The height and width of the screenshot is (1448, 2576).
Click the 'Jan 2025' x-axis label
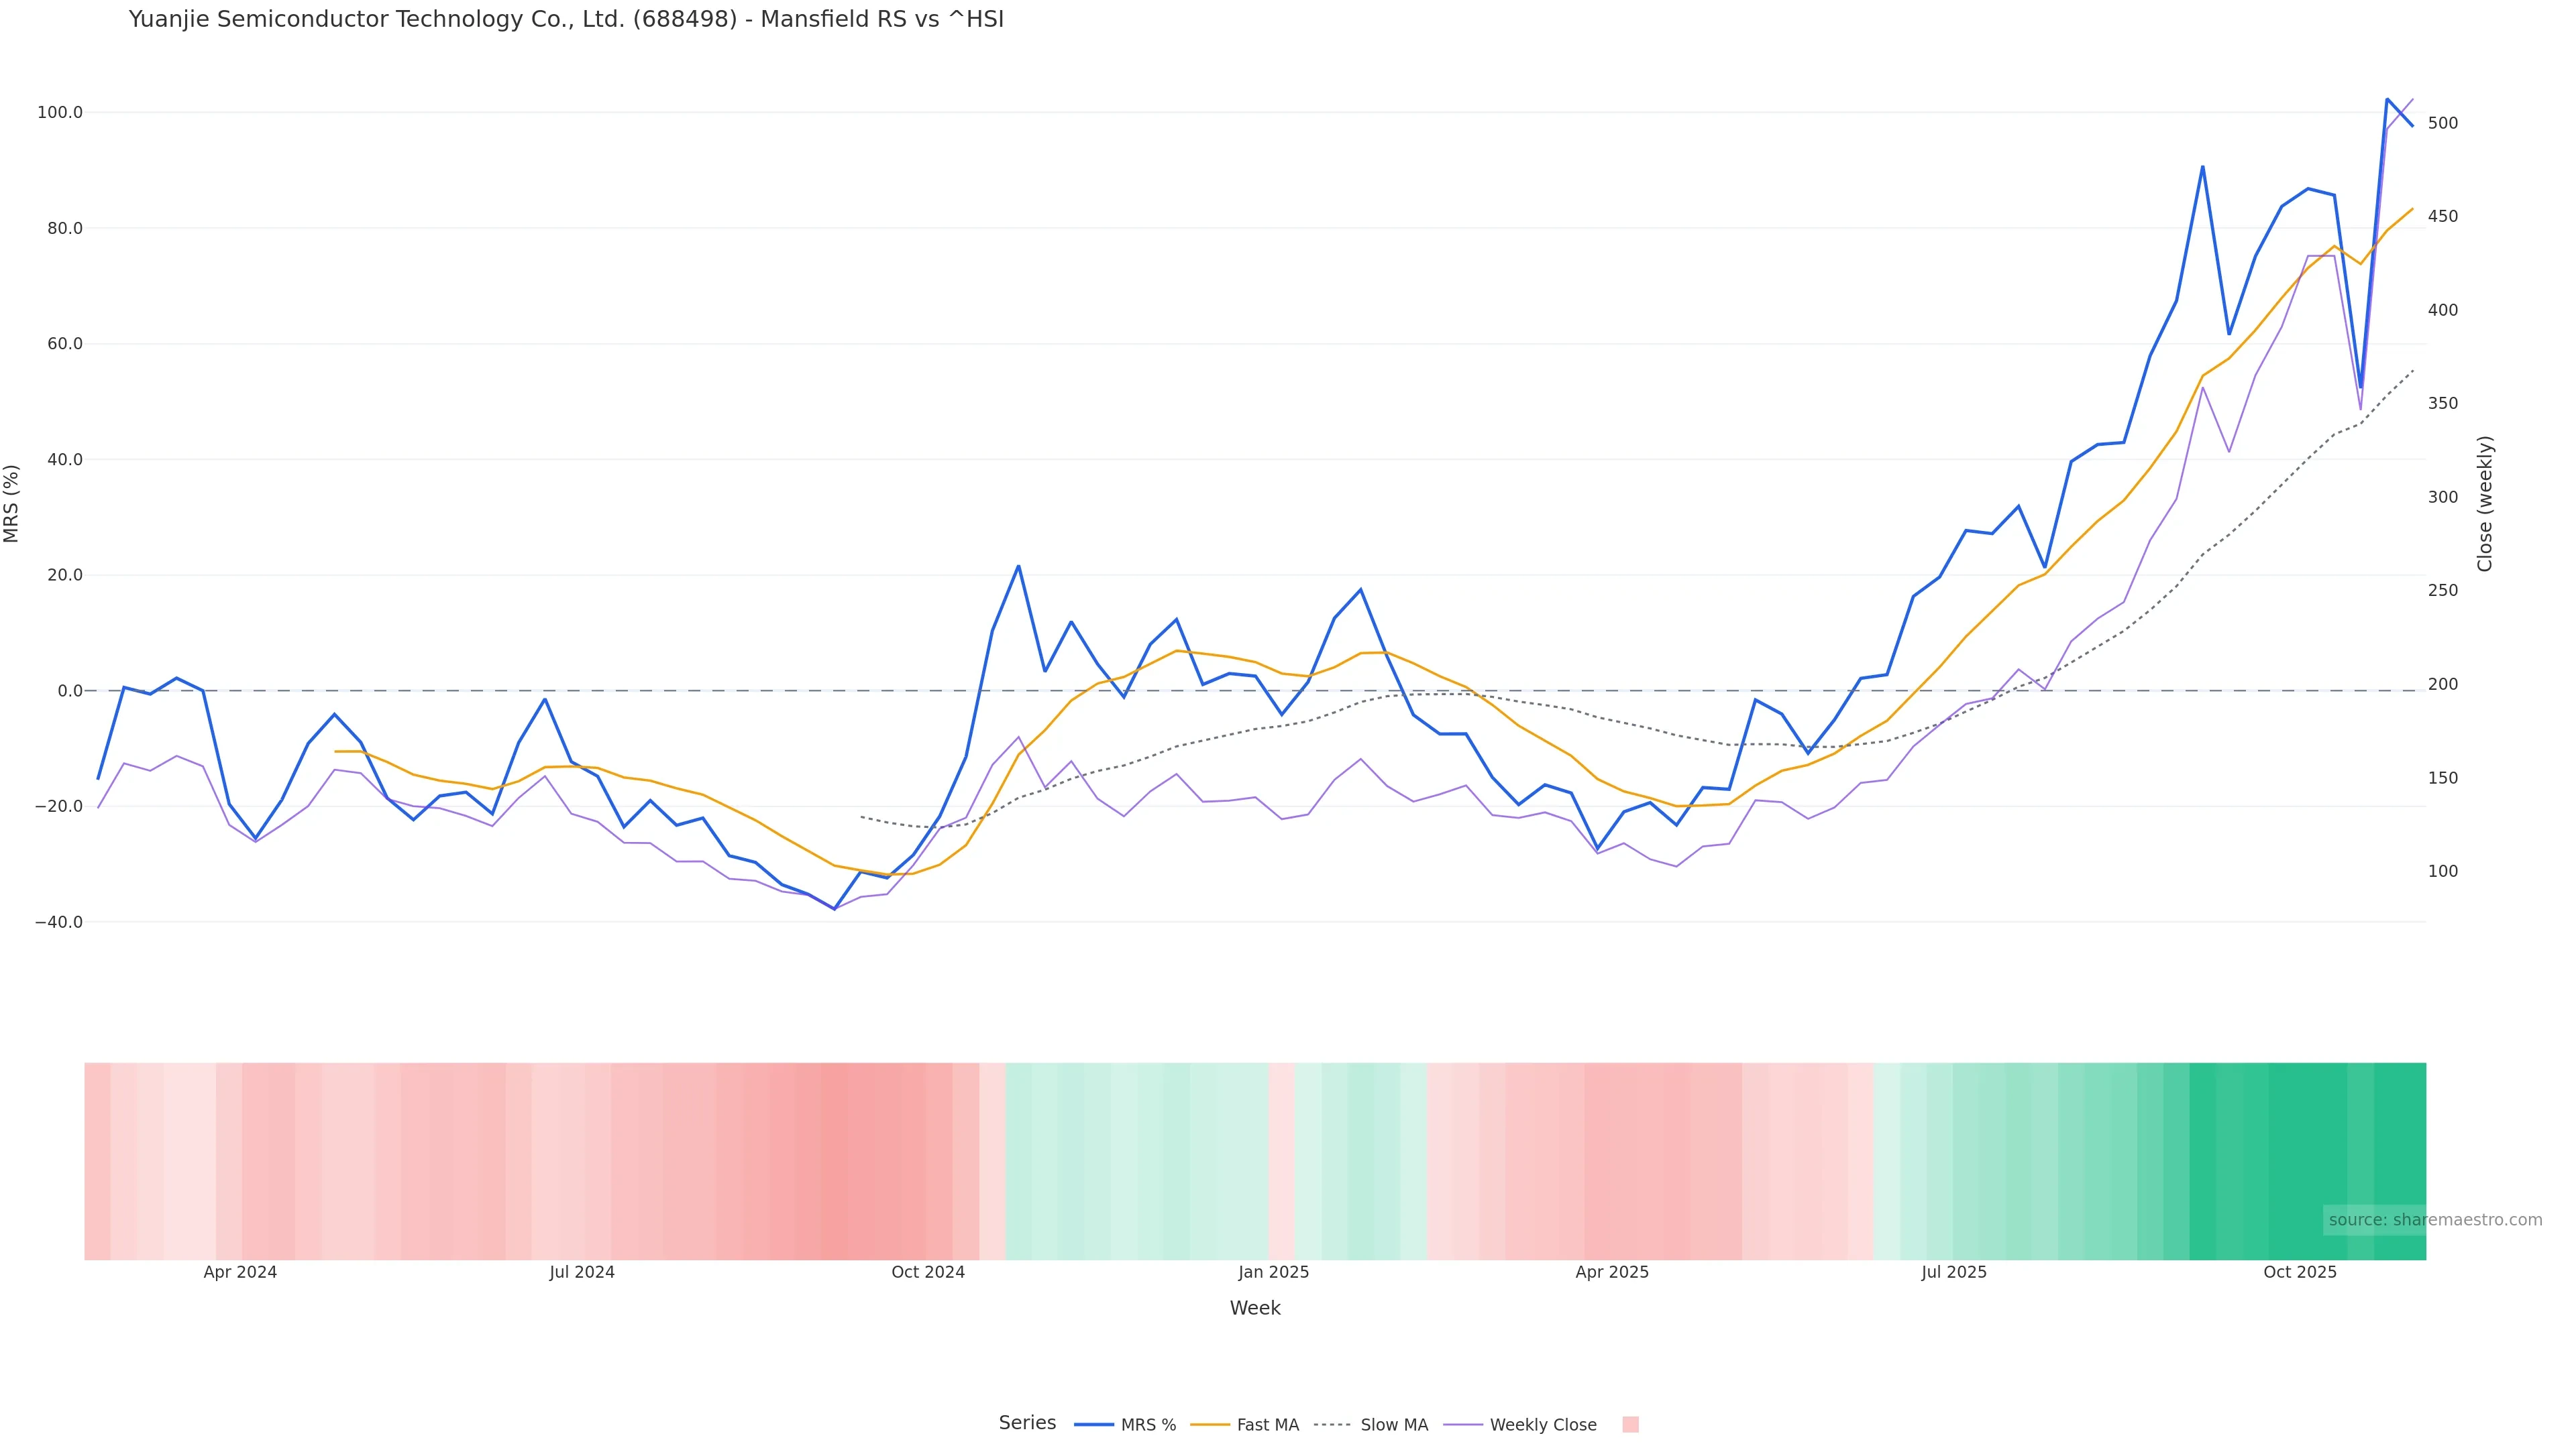(1273, 1272)
